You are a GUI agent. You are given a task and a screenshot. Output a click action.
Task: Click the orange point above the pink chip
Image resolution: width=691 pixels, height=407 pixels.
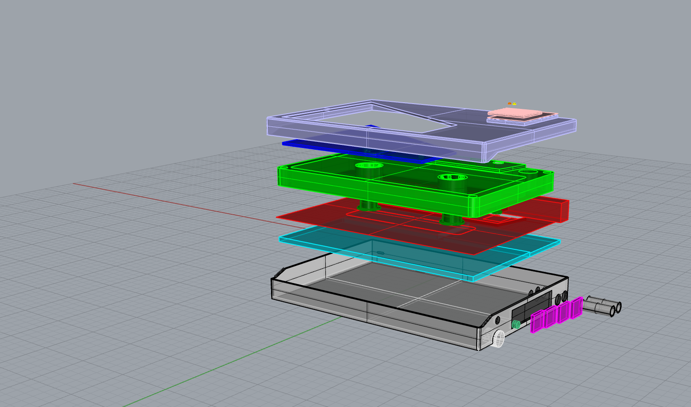click(510, 104)
